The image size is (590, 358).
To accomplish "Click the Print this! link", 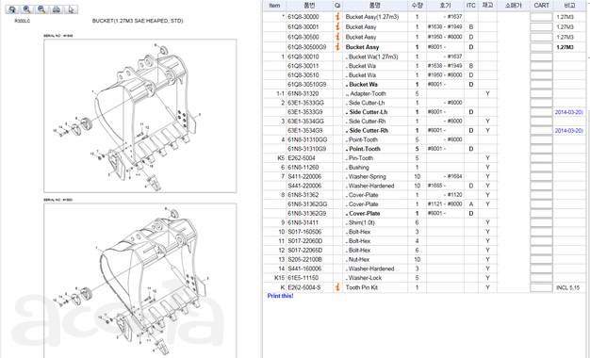I will point(280,296).
